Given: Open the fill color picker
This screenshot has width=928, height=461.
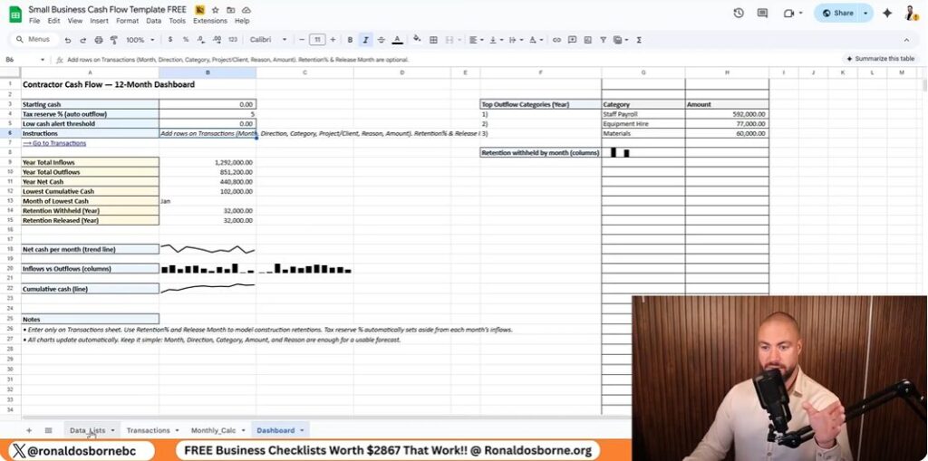Looking at the screenshot, I should [417, 40].
